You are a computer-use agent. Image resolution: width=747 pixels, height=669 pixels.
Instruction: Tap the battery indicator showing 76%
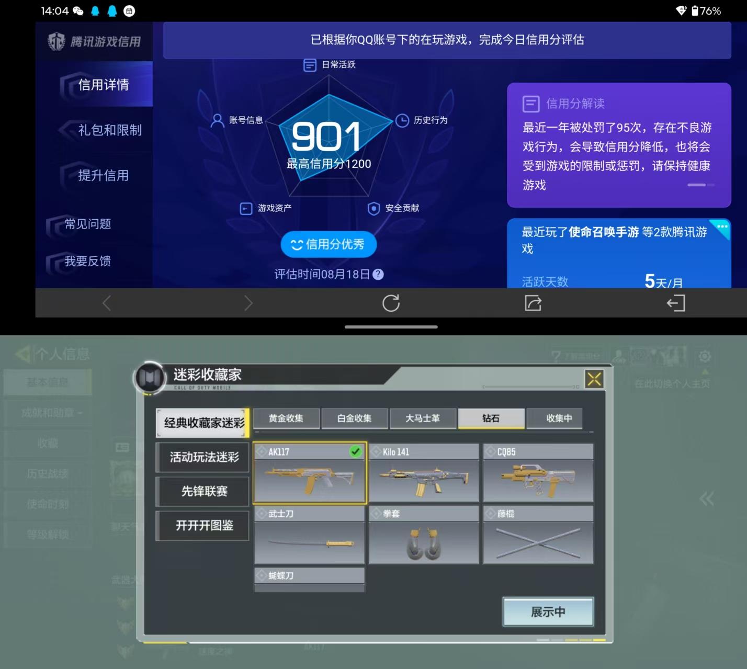coord(706,11)
